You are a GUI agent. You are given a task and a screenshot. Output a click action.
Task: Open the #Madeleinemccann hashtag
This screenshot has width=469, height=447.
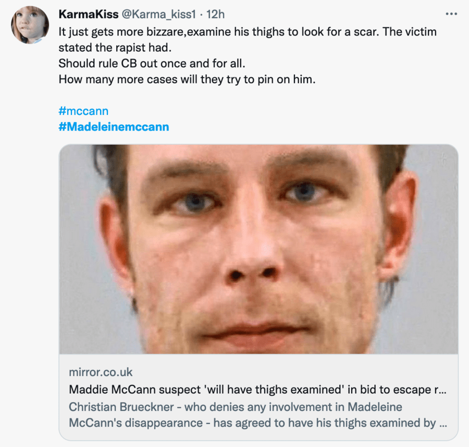114,127
